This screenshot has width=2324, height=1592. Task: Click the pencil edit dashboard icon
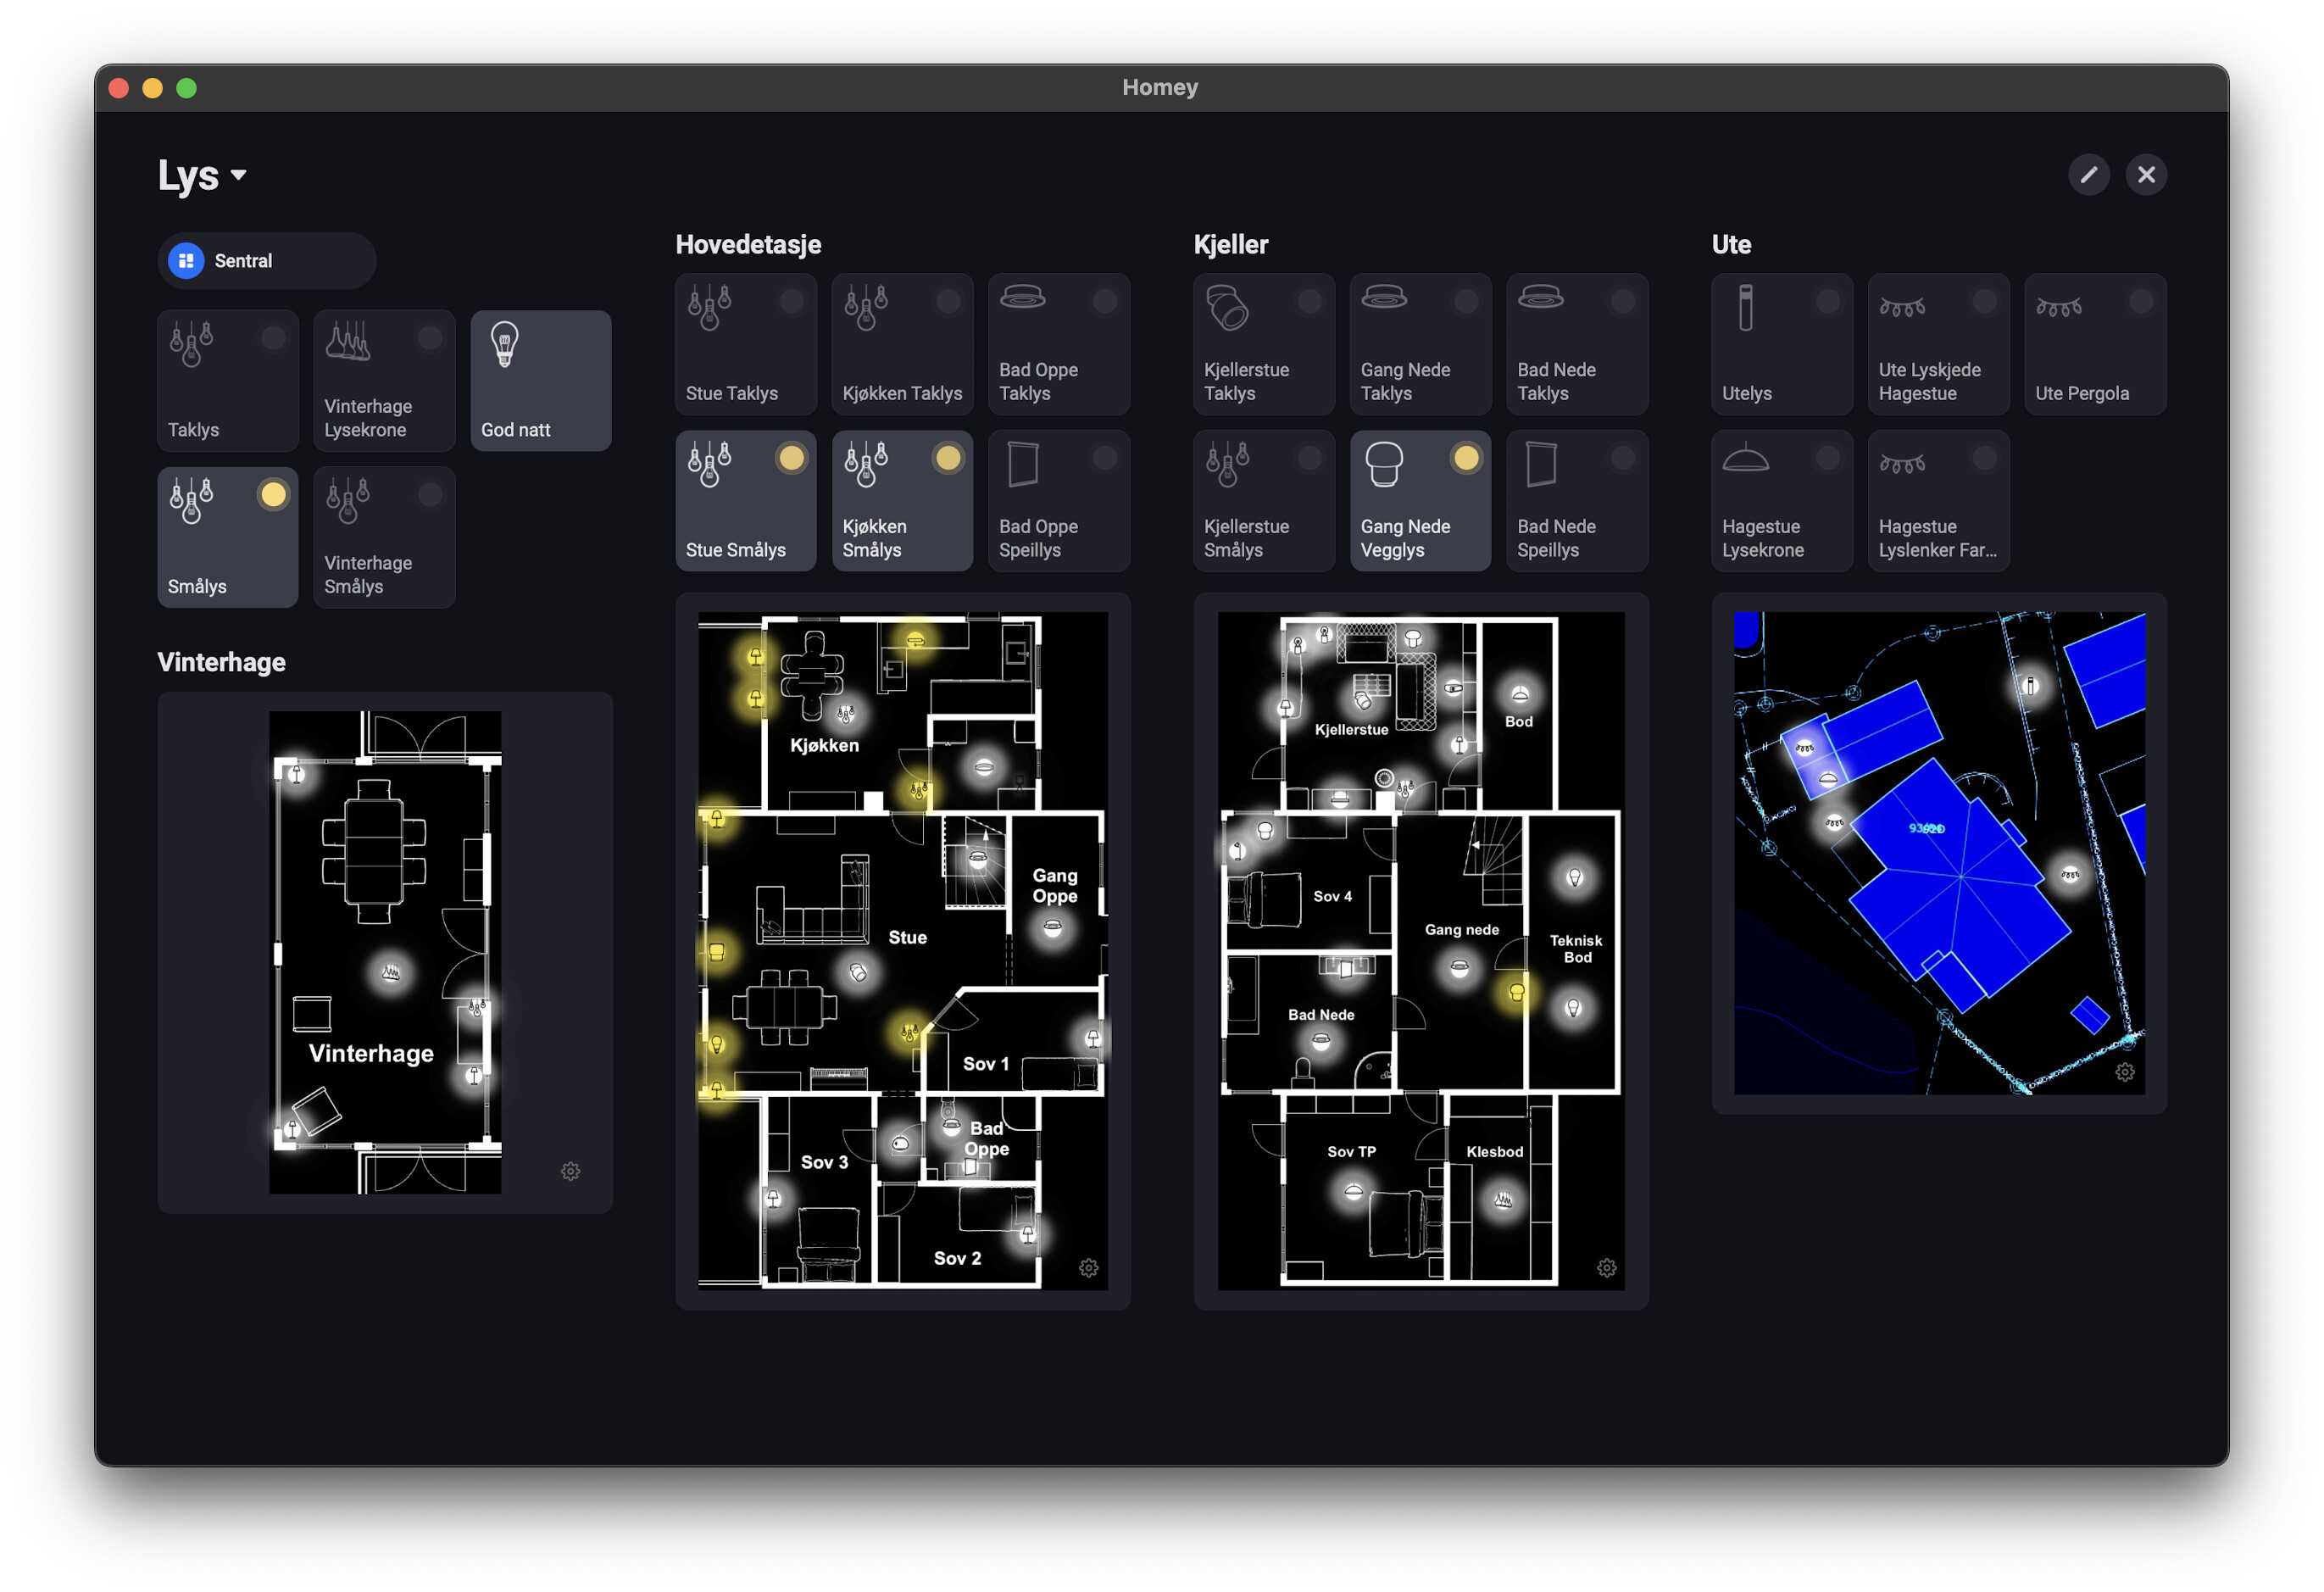[2088, 175]
